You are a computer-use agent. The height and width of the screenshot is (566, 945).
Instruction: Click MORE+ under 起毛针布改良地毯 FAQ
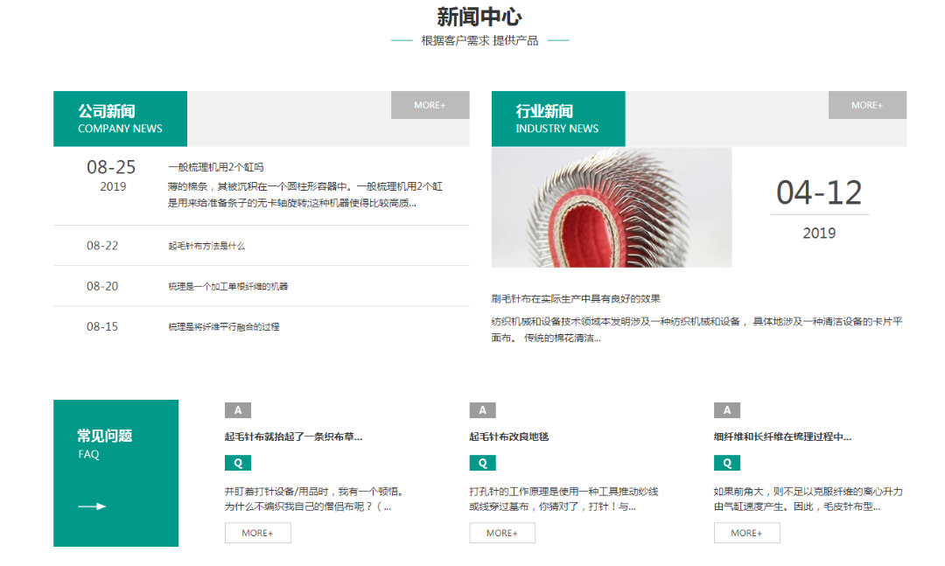502,533
